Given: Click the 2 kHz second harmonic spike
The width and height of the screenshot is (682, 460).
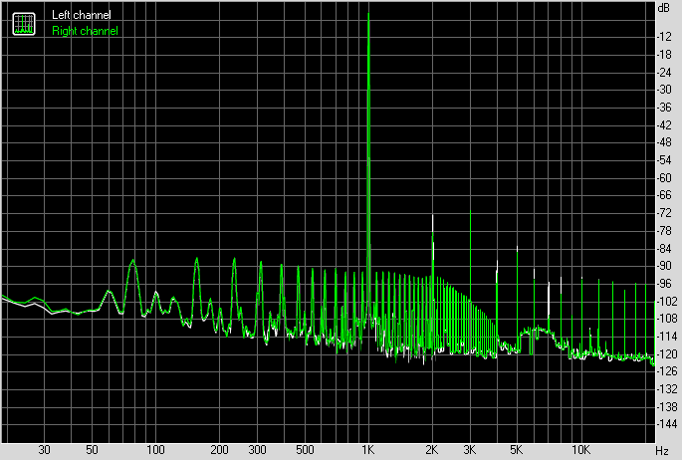Looking at the screenshot, I should [x=432, y=283].
